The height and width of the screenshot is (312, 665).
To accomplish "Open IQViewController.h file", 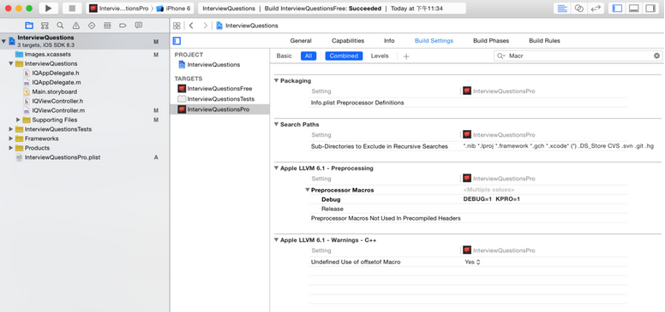I will point(57,101).
